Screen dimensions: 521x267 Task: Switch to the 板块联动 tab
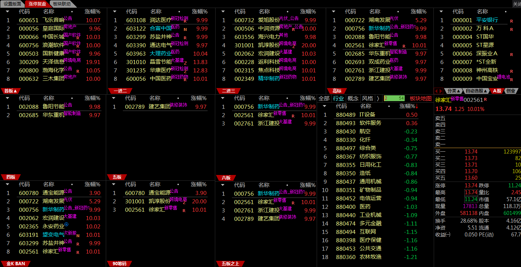61,4
